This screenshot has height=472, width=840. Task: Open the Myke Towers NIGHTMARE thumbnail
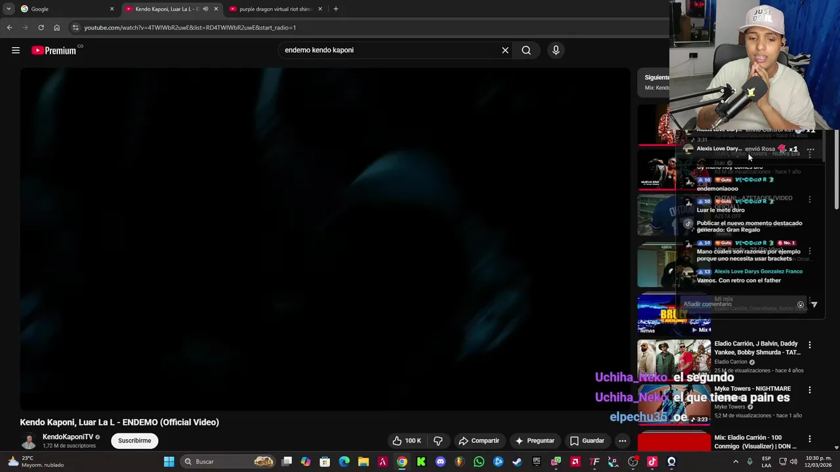click(x=674, y=404)
